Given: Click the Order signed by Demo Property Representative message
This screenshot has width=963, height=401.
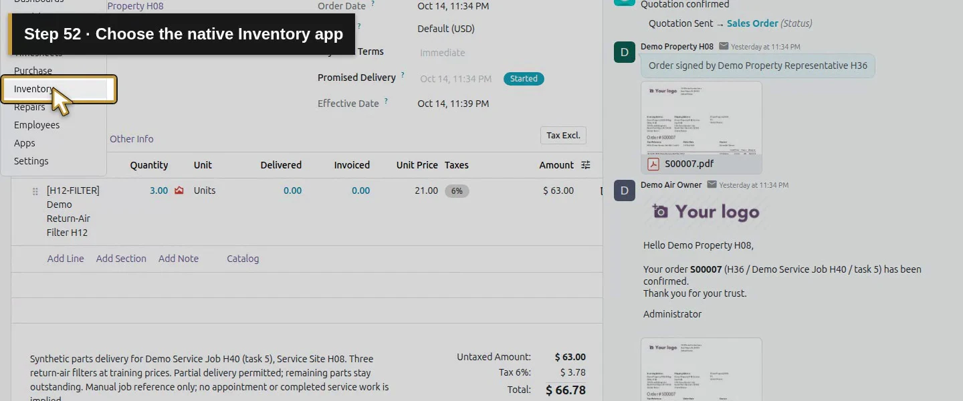Looking at the screenshot, I should tap(758, 65).
